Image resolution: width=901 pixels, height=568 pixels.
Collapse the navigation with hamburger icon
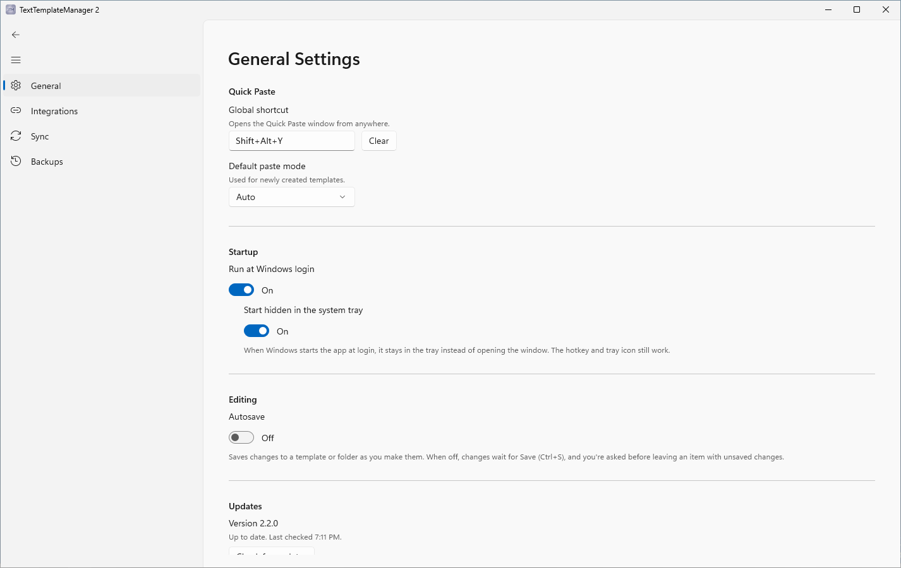16,60
